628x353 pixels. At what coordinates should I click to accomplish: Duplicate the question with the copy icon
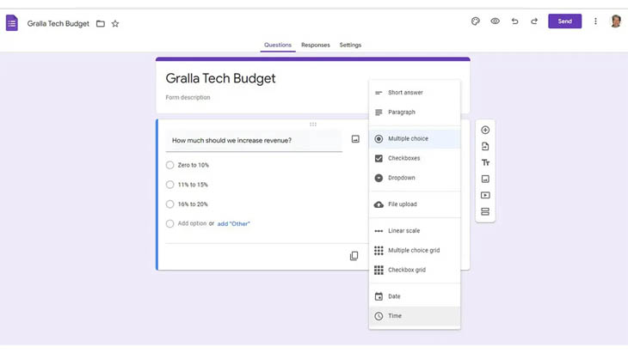[x=354, y=256]
